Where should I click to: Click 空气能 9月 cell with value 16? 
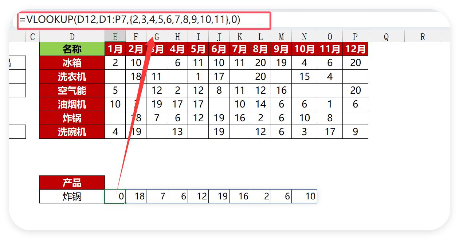tap(281, 90)
